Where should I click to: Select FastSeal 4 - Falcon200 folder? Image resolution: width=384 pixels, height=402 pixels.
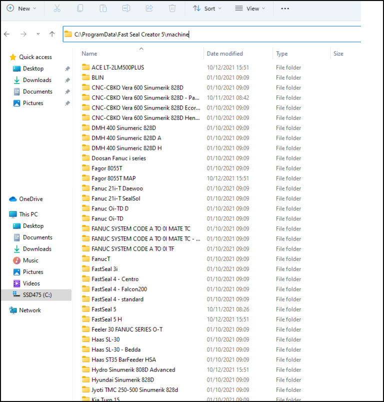click(119, 289)
